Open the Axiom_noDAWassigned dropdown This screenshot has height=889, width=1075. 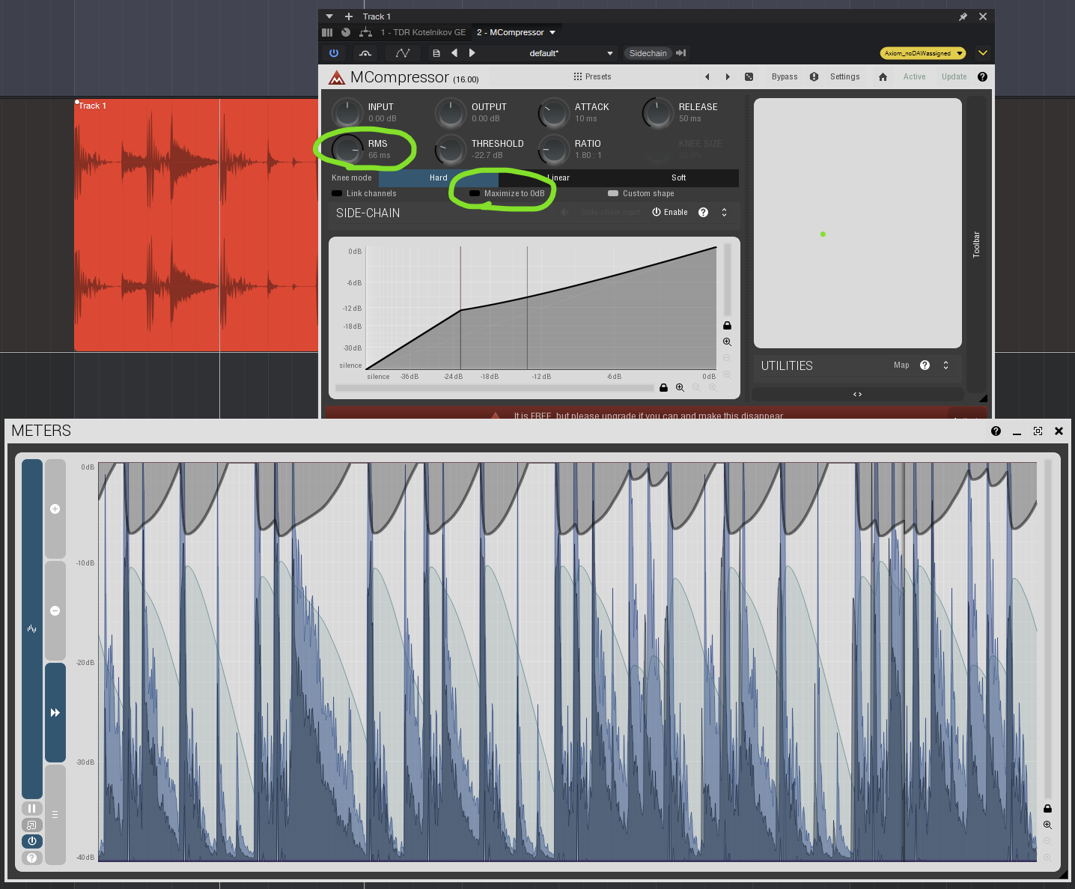(x=922, y=53)
